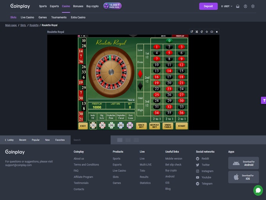The width and height of the screenshot is (266, 200).
Task: Enter fullscreen mode for Roulette Royal
Action: pos(197,32)
